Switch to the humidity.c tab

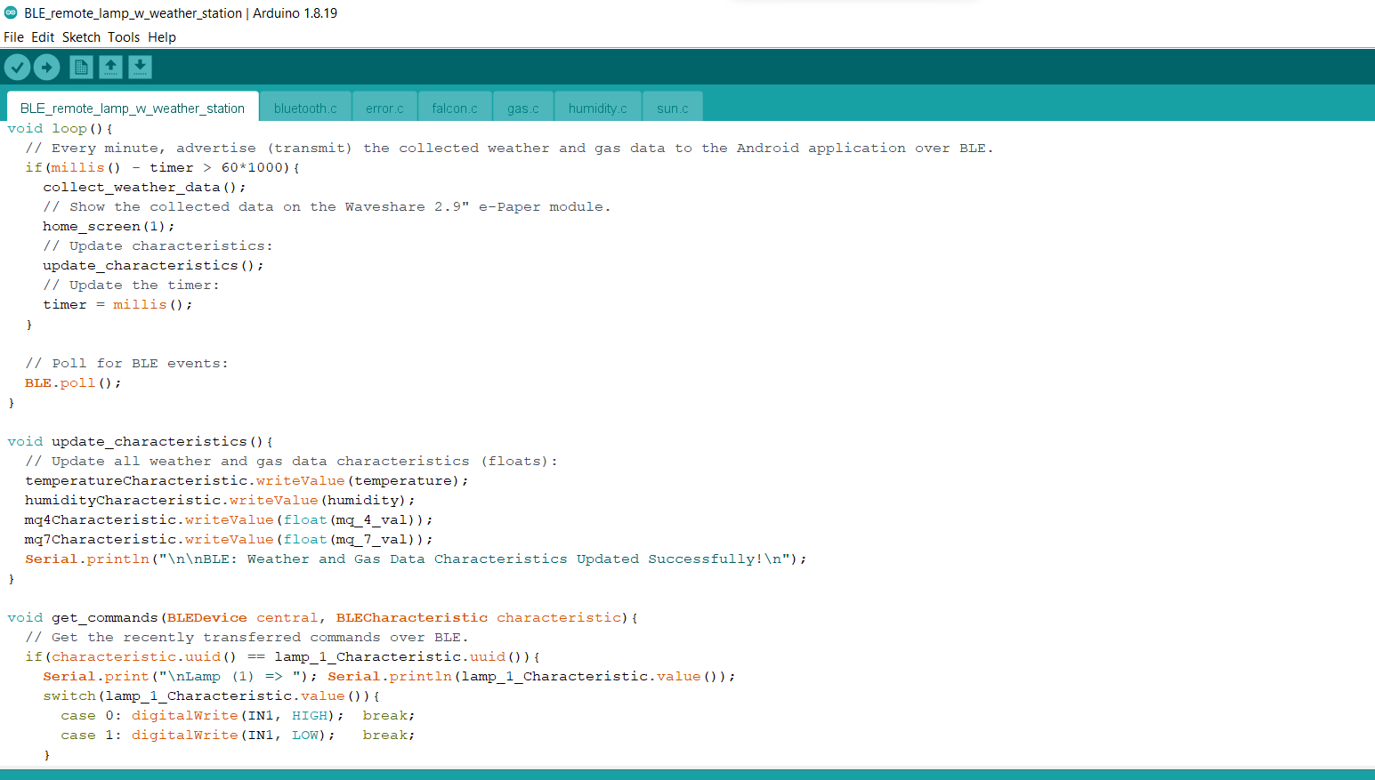click(x=597, y=107)
